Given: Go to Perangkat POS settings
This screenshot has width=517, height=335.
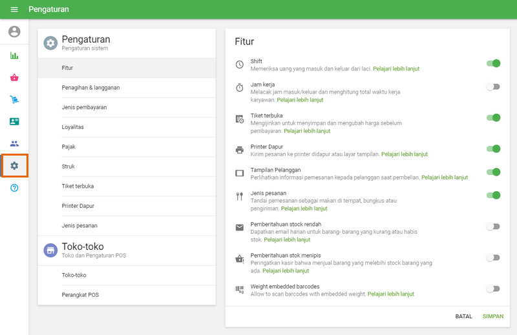Looking at the screenshot, I should [x=80, y=295].
